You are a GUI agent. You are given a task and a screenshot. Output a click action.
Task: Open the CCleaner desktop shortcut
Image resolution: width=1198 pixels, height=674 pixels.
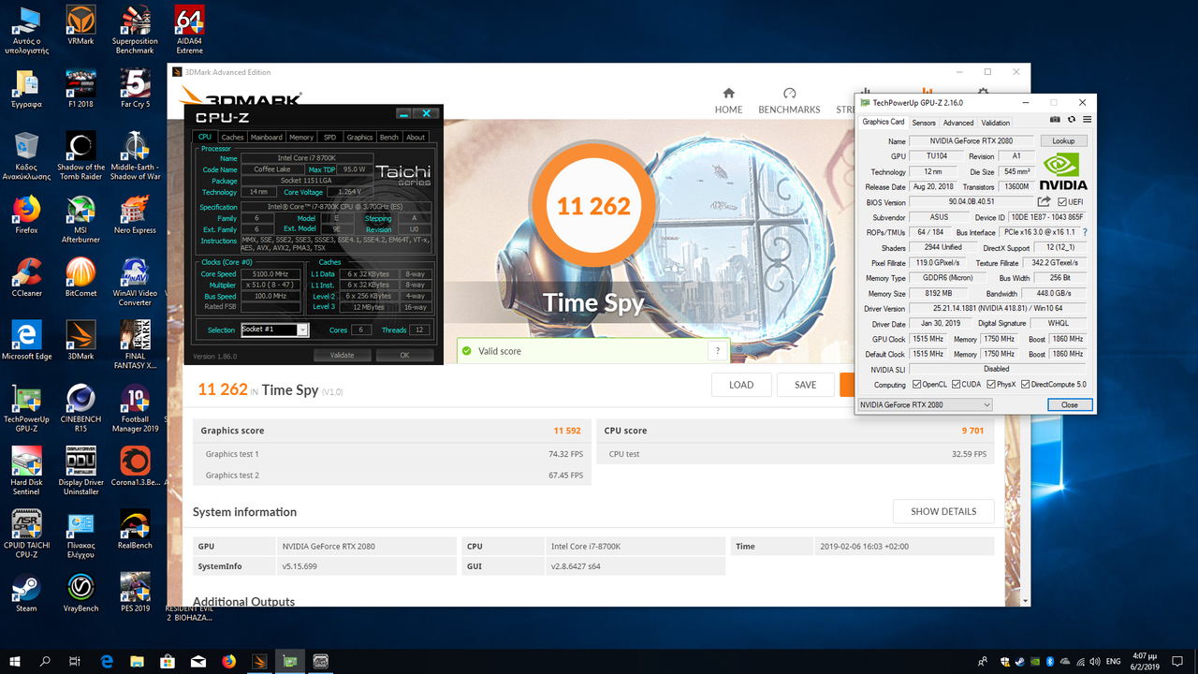coord(26,278)
